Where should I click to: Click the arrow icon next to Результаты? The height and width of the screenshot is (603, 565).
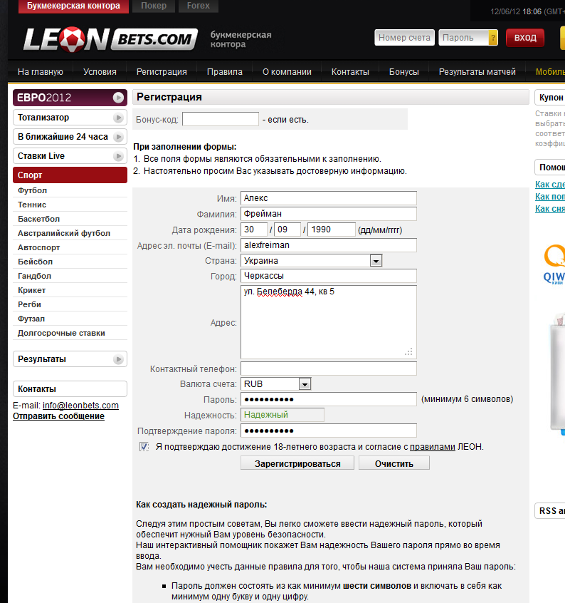[x=118, y=359]
